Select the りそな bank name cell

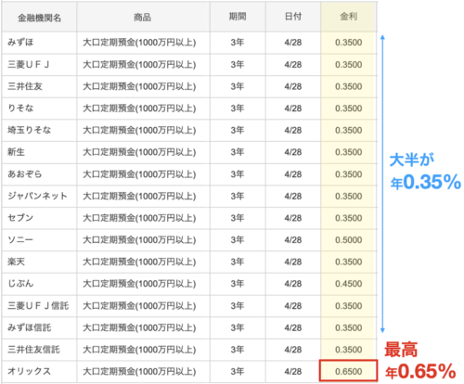(x=39, y=109)
